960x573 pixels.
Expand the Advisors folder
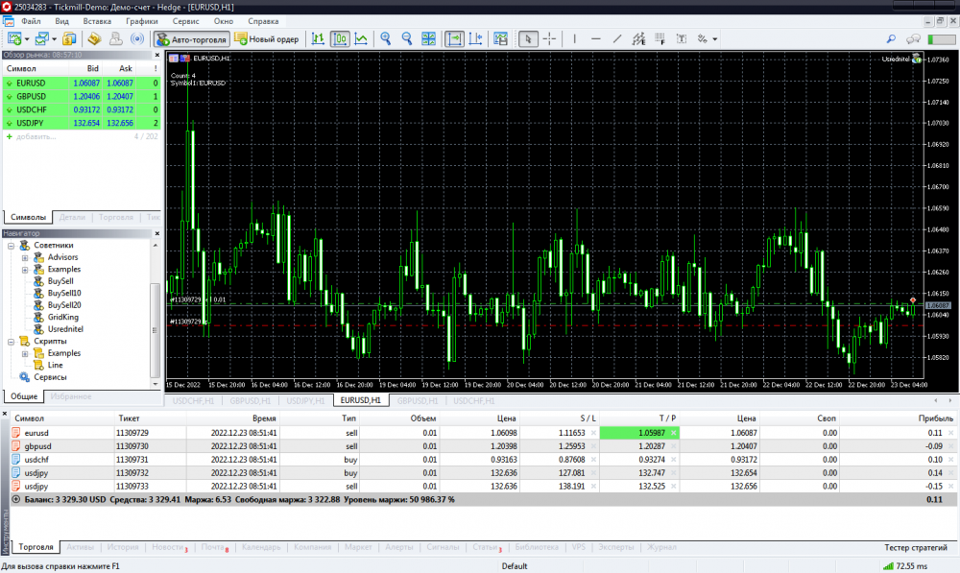coord(25,258)
